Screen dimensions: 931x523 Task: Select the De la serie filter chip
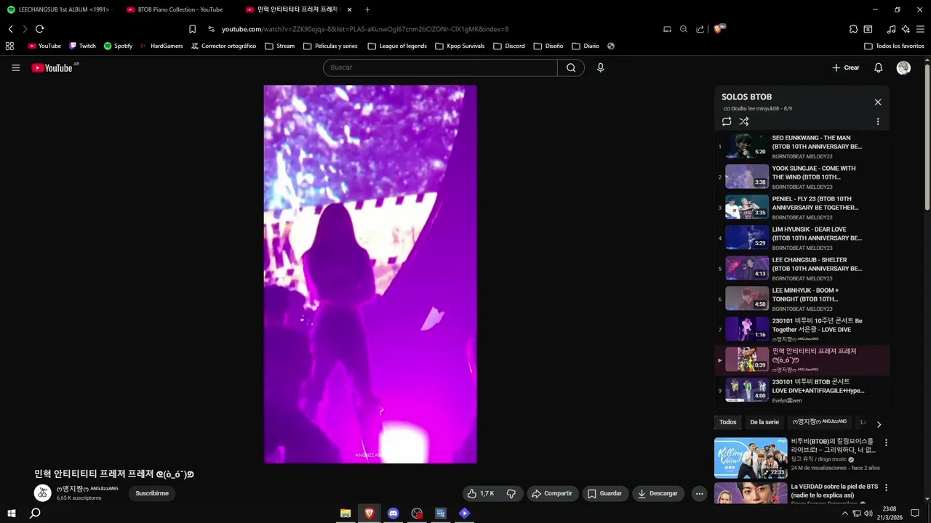pyautogui.click(x=764, y=422)
